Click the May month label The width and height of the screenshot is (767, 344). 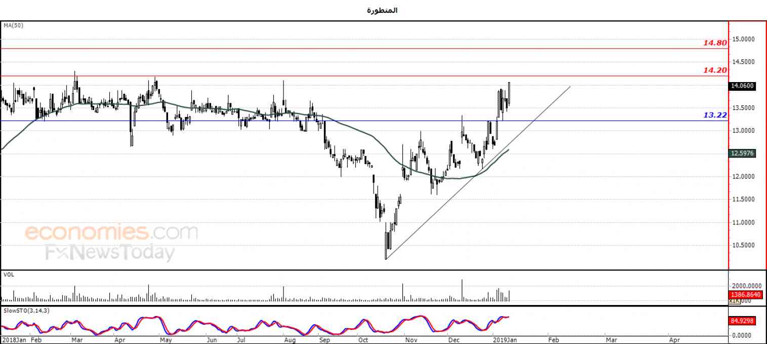click(x=166, y=340)
